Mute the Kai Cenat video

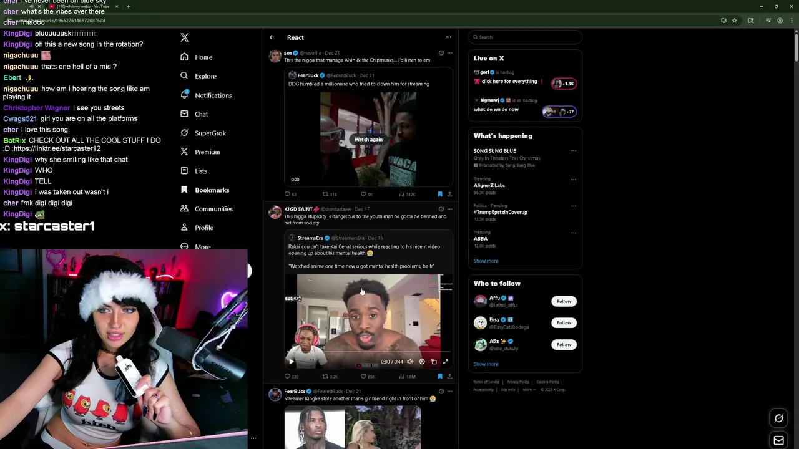410,362
